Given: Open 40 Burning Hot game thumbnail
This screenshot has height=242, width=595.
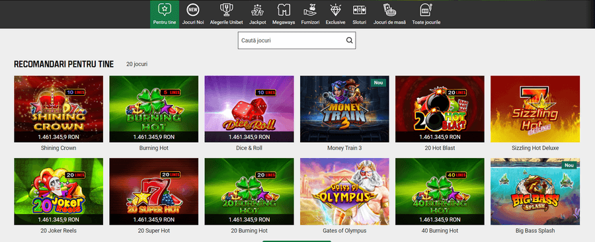Looking at the screenshot, I should pos(440,192).
